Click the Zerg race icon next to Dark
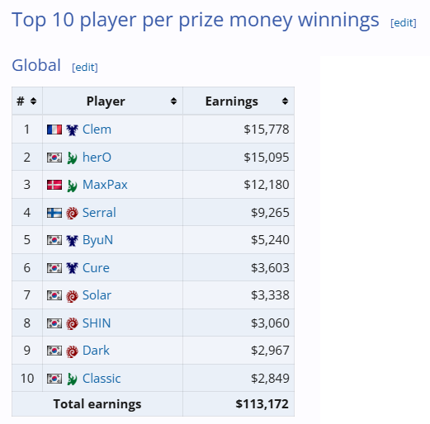Viewport: 430px width, 424px height. (72, 351)
